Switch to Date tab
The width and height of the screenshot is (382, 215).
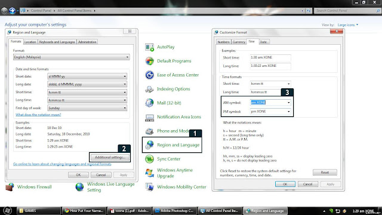click(x=263, y=42)
